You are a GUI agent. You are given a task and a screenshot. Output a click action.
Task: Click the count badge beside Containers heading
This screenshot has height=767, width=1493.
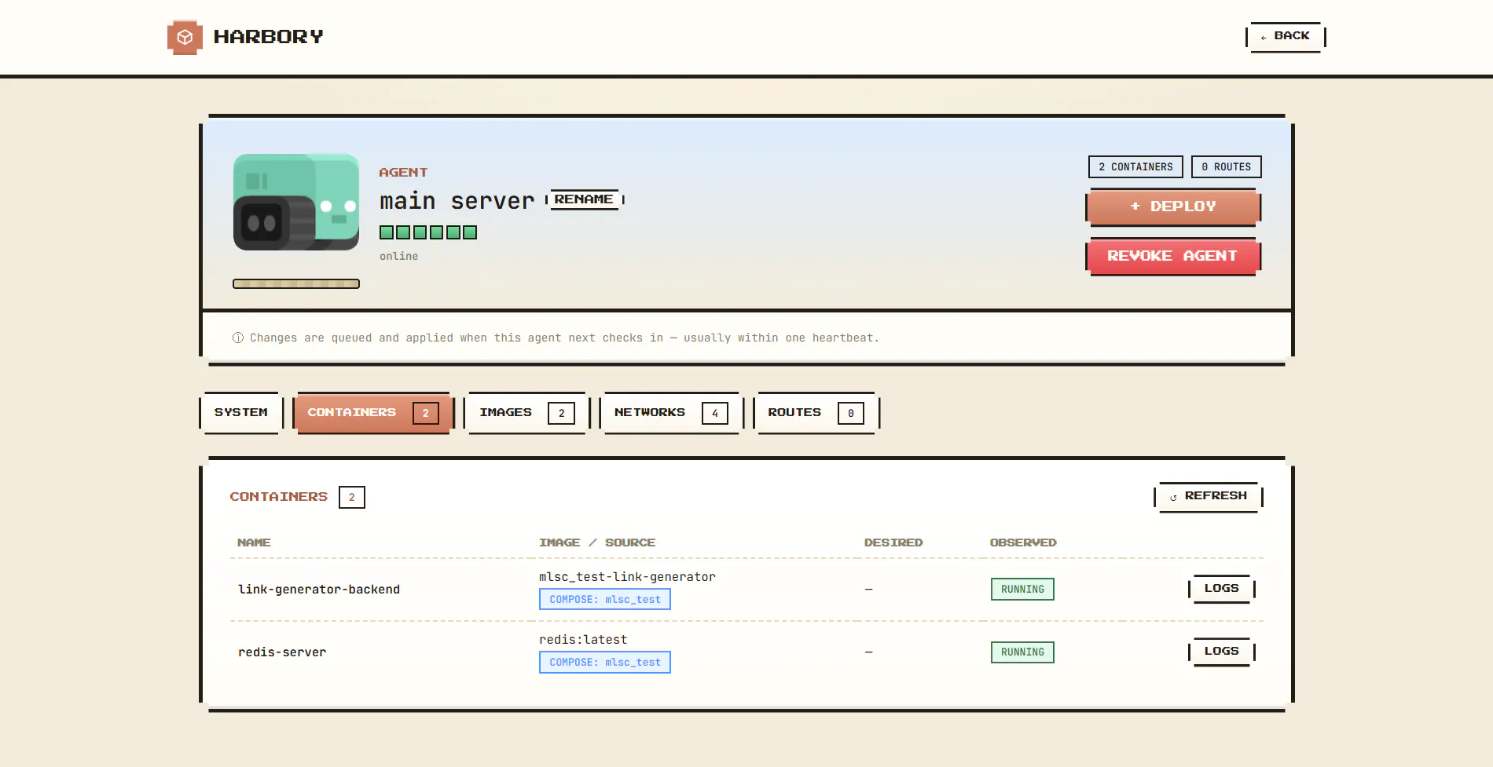point(352,497)
